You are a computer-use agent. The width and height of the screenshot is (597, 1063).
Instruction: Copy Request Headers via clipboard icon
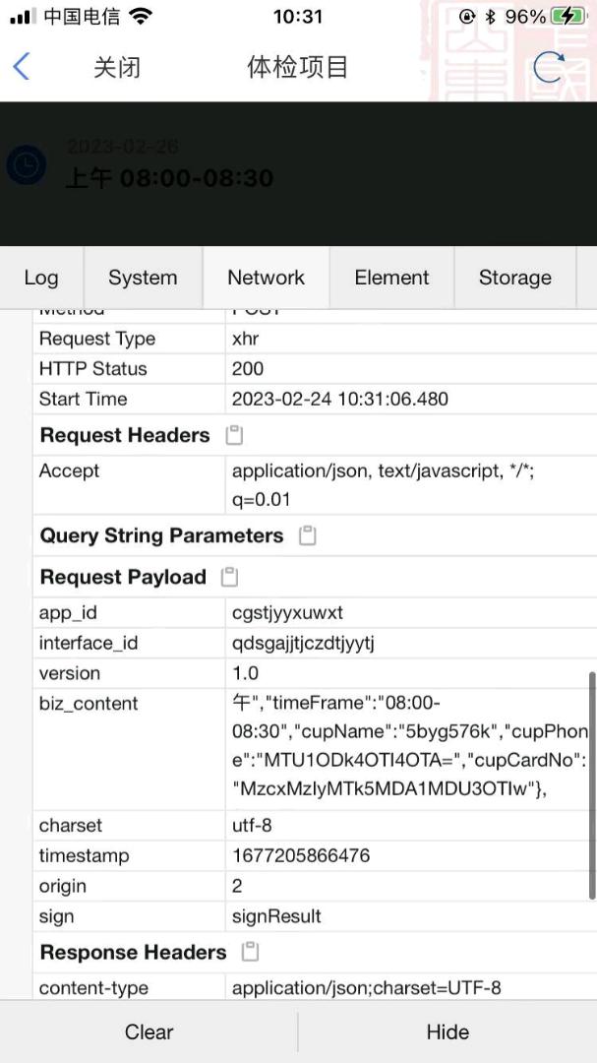(x=234, y=435)
